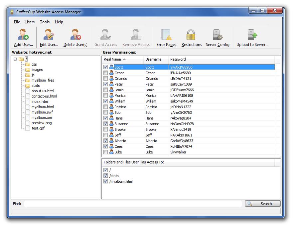The image size is (294, 228).
Task: Check the Lamin user checkbox
Action: click(105, 90)
